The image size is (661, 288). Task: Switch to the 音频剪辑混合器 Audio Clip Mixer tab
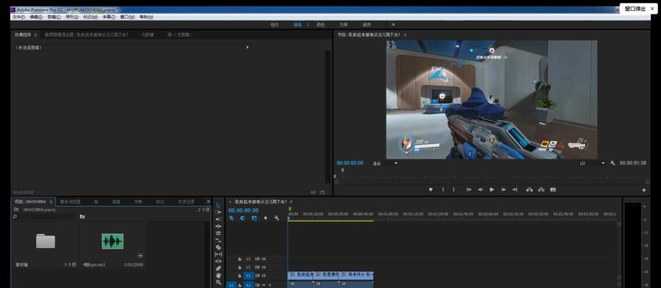(x=86, y=35)
